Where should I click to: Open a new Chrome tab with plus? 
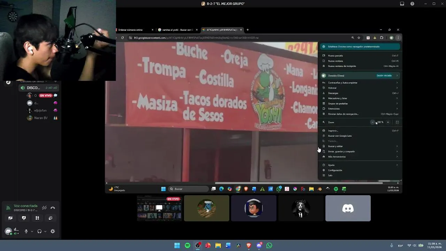click(x=248, y=30)
